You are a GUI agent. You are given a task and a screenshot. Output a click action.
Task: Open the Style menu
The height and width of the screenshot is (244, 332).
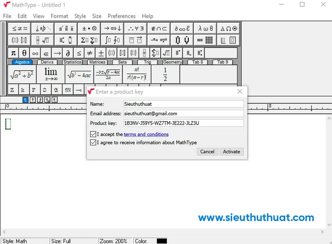coord(80,16)
